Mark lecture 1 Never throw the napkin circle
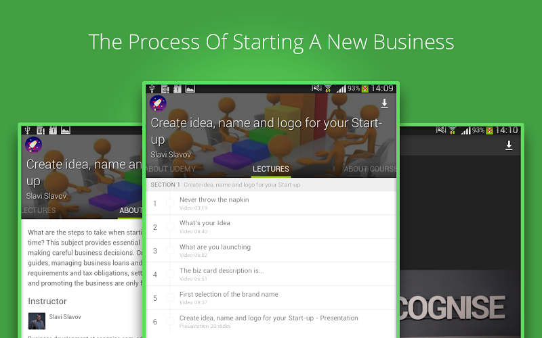The image size is (542, 338). pos(170,203)
